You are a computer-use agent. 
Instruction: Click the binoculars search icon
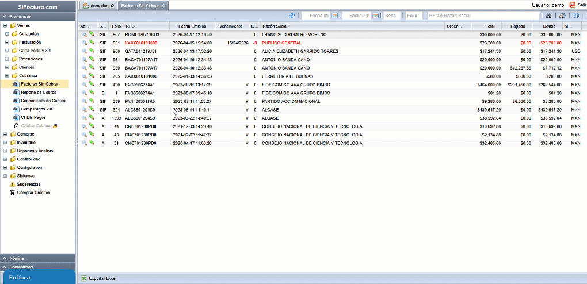pyautogui.click(x=548, y=16)
